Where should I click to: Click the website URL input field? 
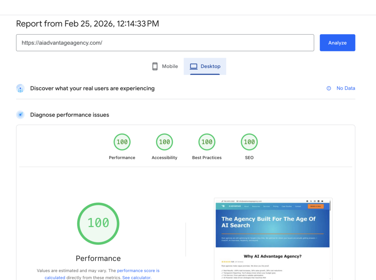click(x=165, y=43)
